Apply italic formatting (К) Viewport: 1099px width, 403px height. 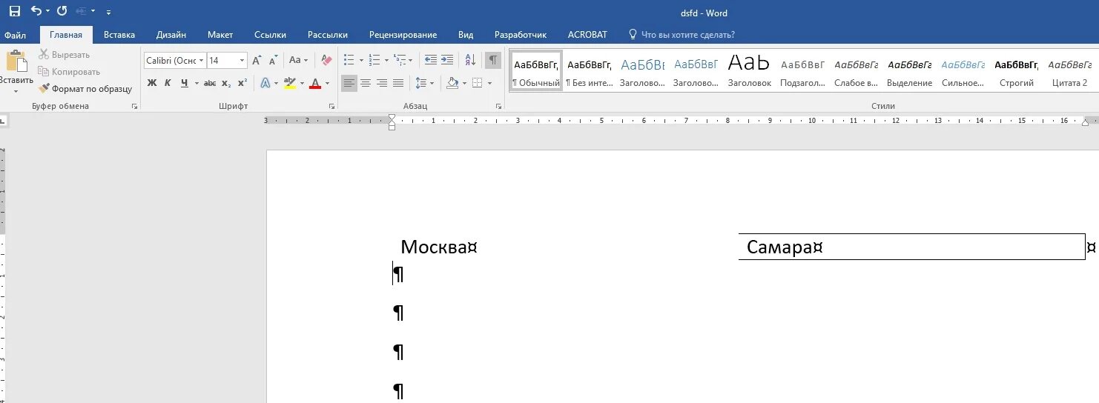pos(168,83)
